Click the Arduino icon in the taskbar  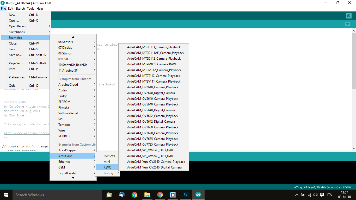(x=198, y=195)
